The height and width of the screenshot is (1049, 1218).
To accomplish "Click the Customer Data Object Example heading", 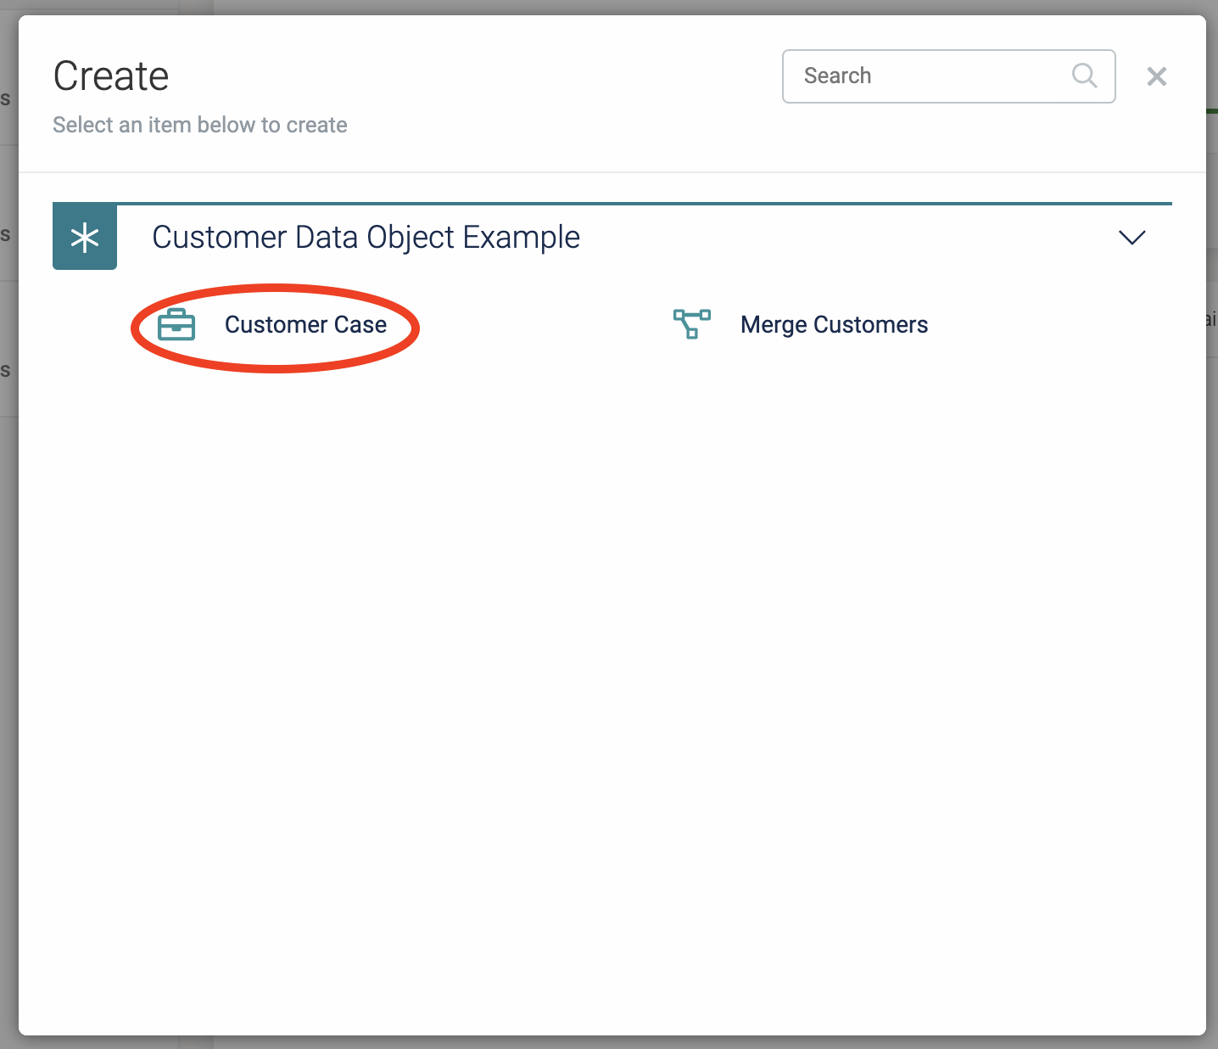I will [366, 237].
